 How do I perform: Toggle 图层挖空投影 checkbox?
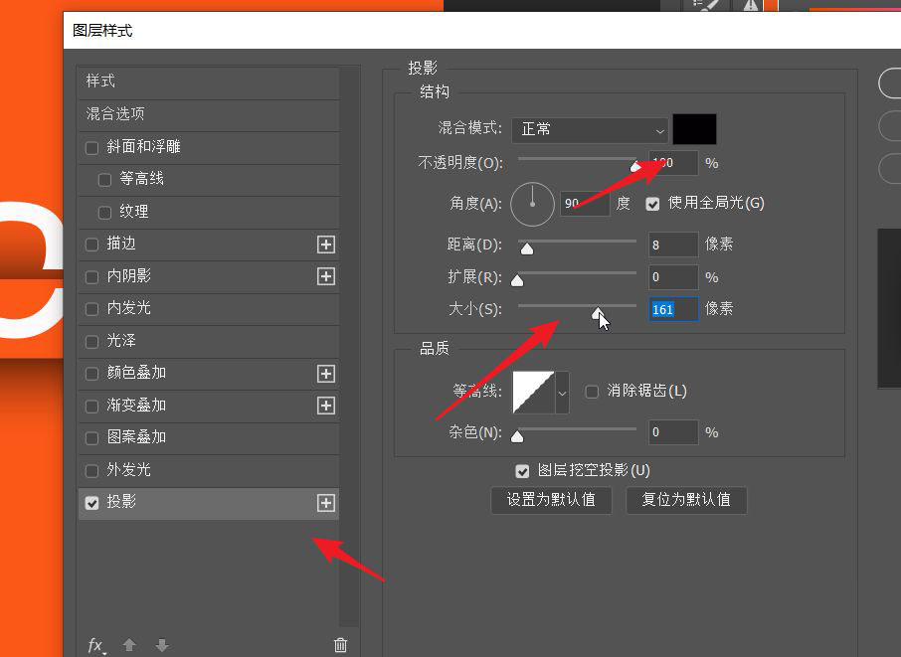pos(522,471)
